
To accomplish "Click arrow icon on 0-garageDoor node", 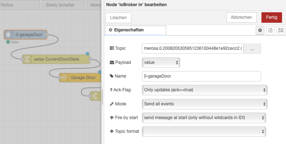I will click(x=8, y=35).
